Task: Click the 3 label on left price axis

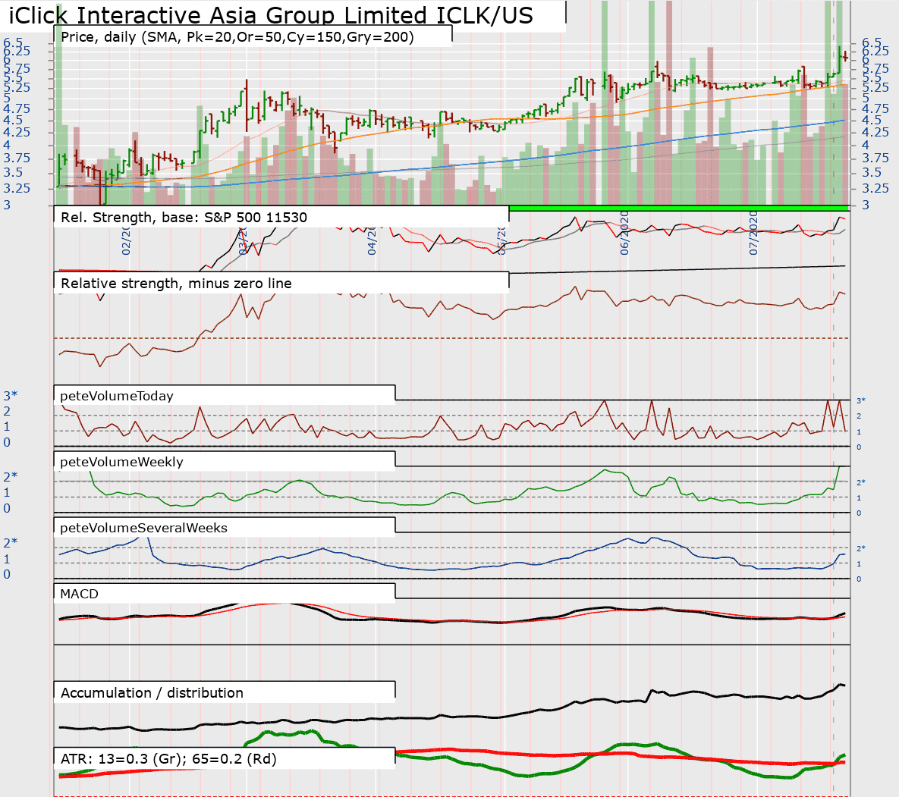Action: click(7, 205)
